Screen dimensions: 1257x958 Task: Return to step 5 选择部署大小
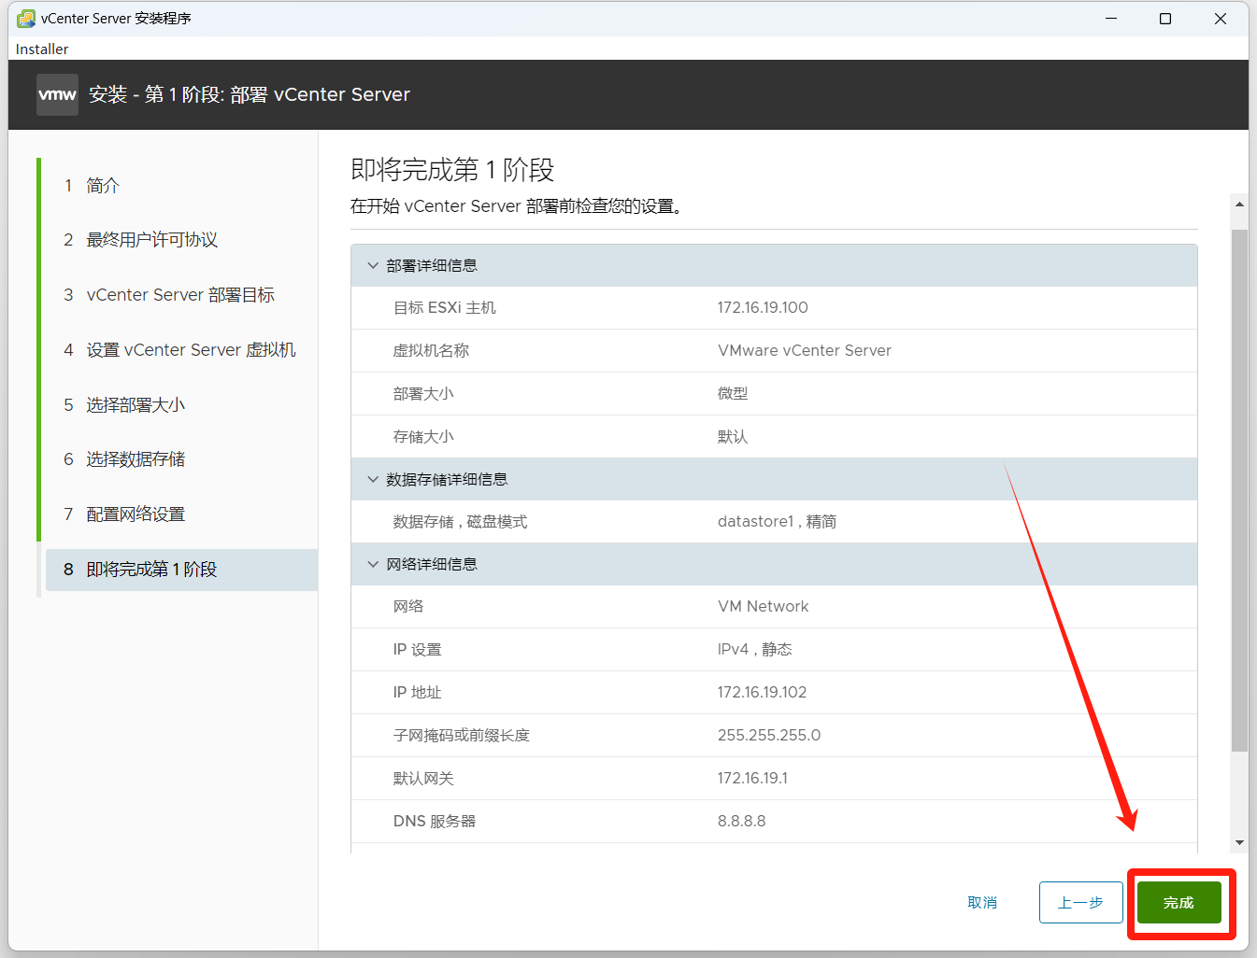pyautogui.click(x=136, y=405)
